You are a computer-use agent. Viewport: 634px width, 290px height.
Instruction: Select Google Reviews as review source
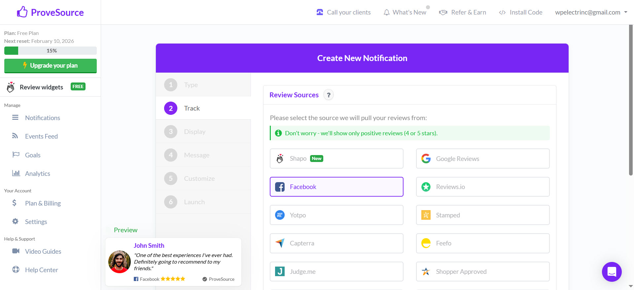tap(482, 159)
